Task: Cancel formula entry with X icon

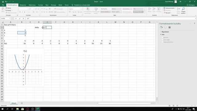Action: click(x=16, y=18)
